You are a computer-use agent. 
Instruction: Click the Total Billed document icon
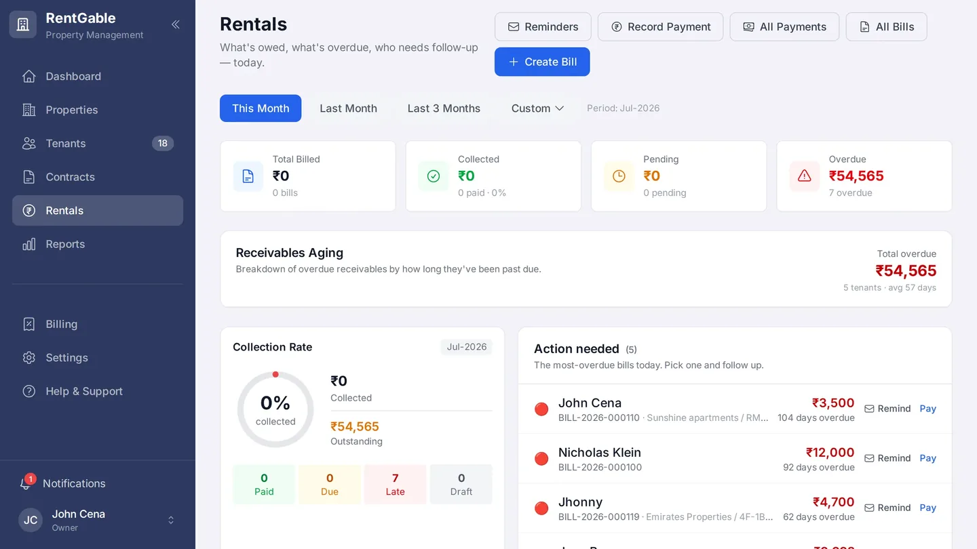coord(248,176)
